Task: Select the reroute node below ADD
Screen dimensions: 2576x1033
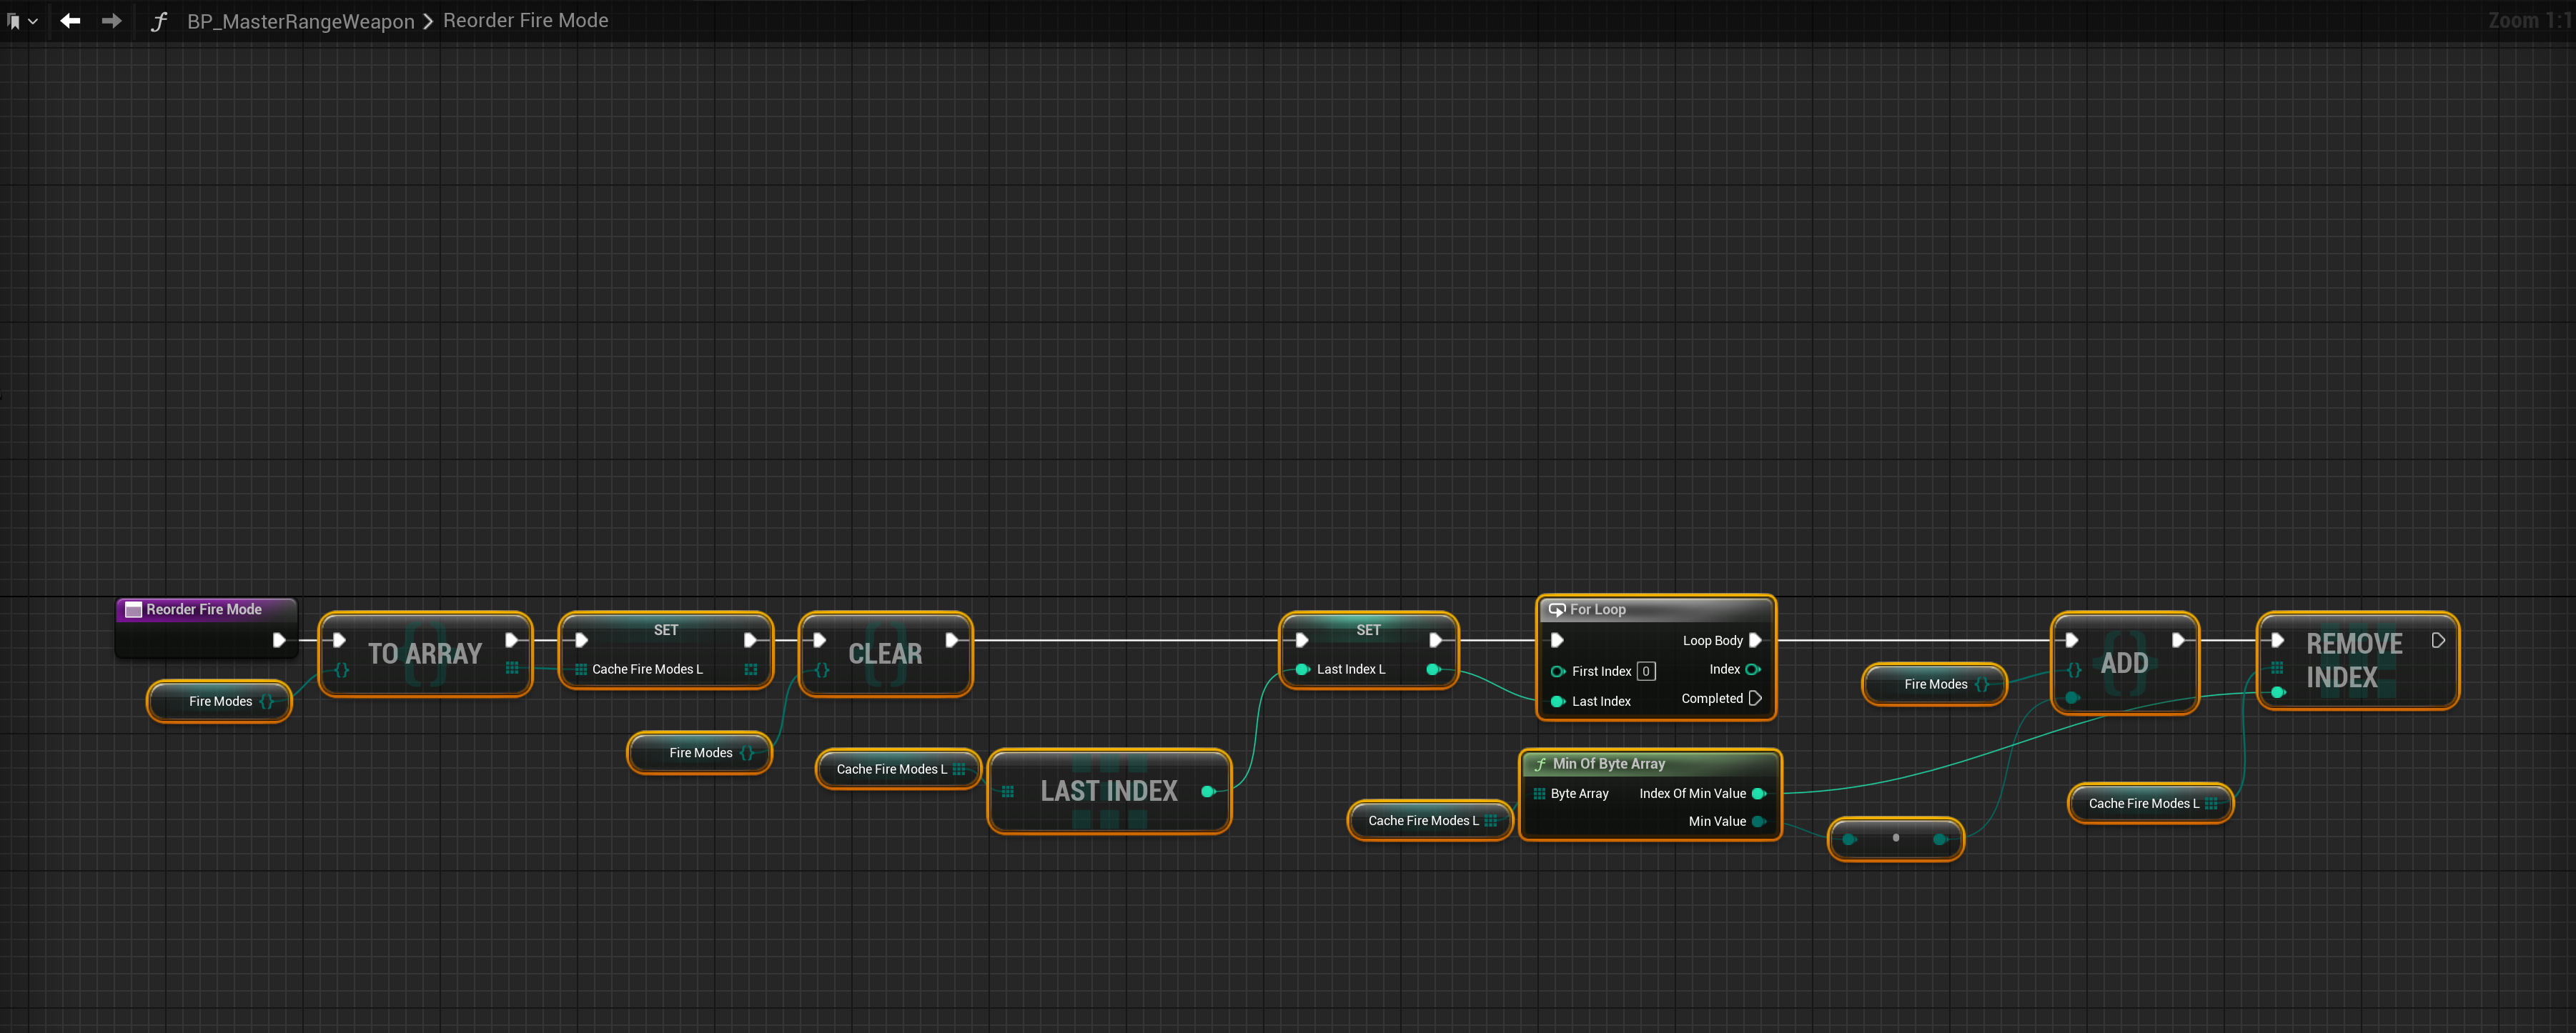Action: (1895, 838)
